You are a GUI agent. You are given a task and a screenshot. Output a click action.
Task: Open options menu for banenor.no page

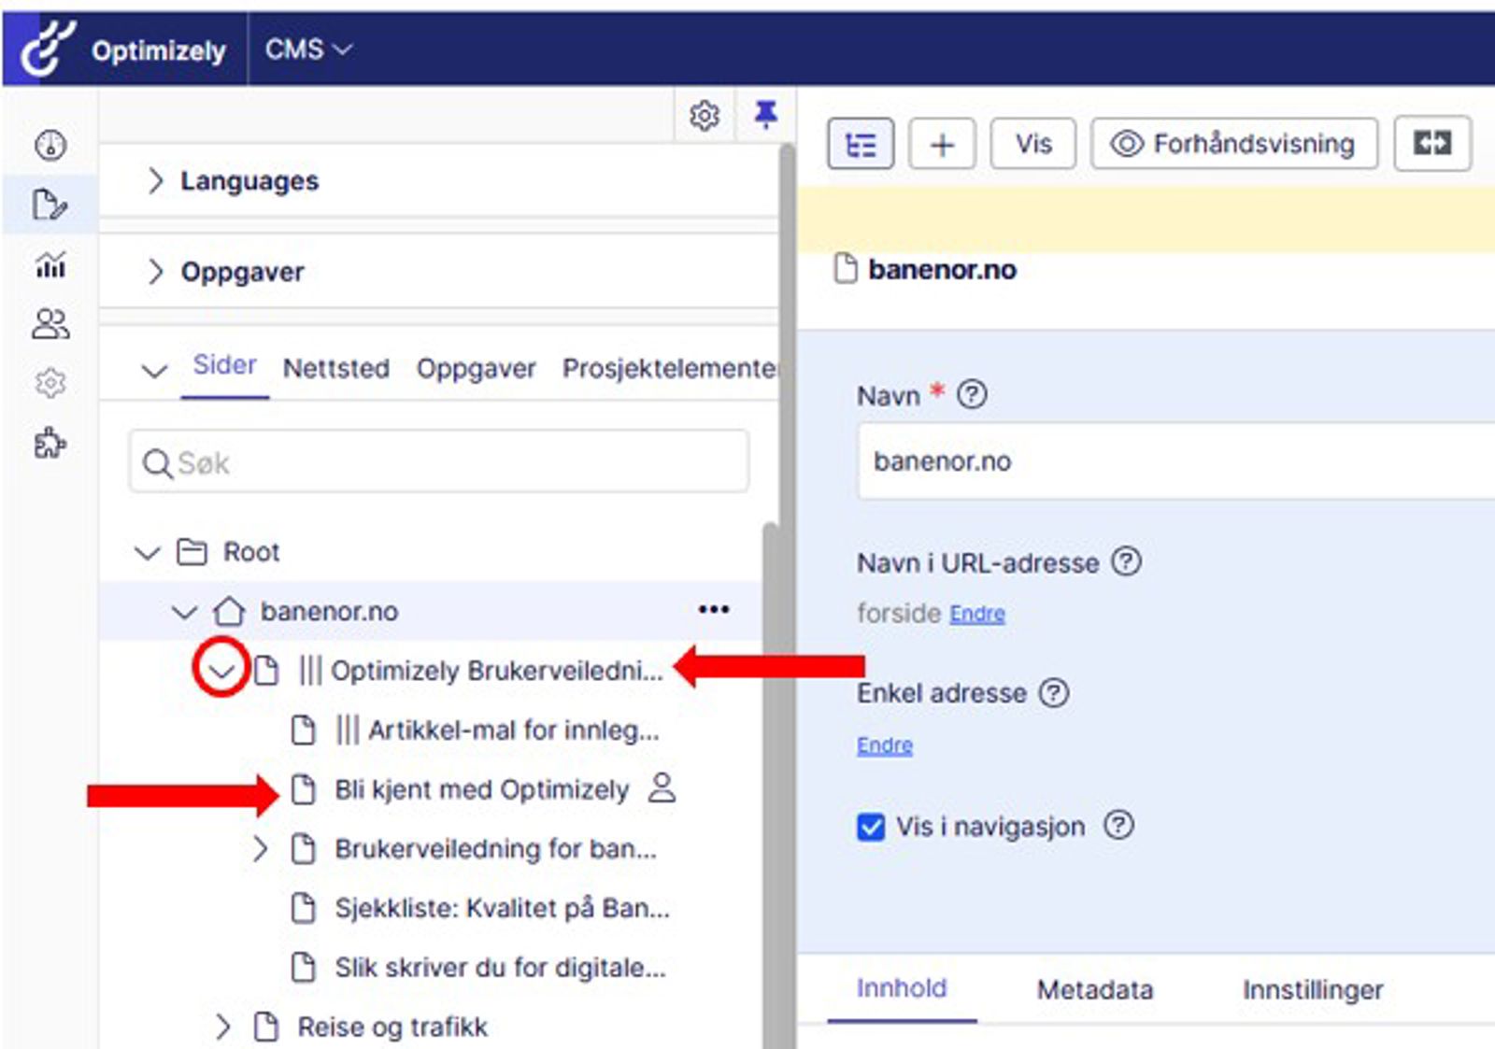[713, 610]
